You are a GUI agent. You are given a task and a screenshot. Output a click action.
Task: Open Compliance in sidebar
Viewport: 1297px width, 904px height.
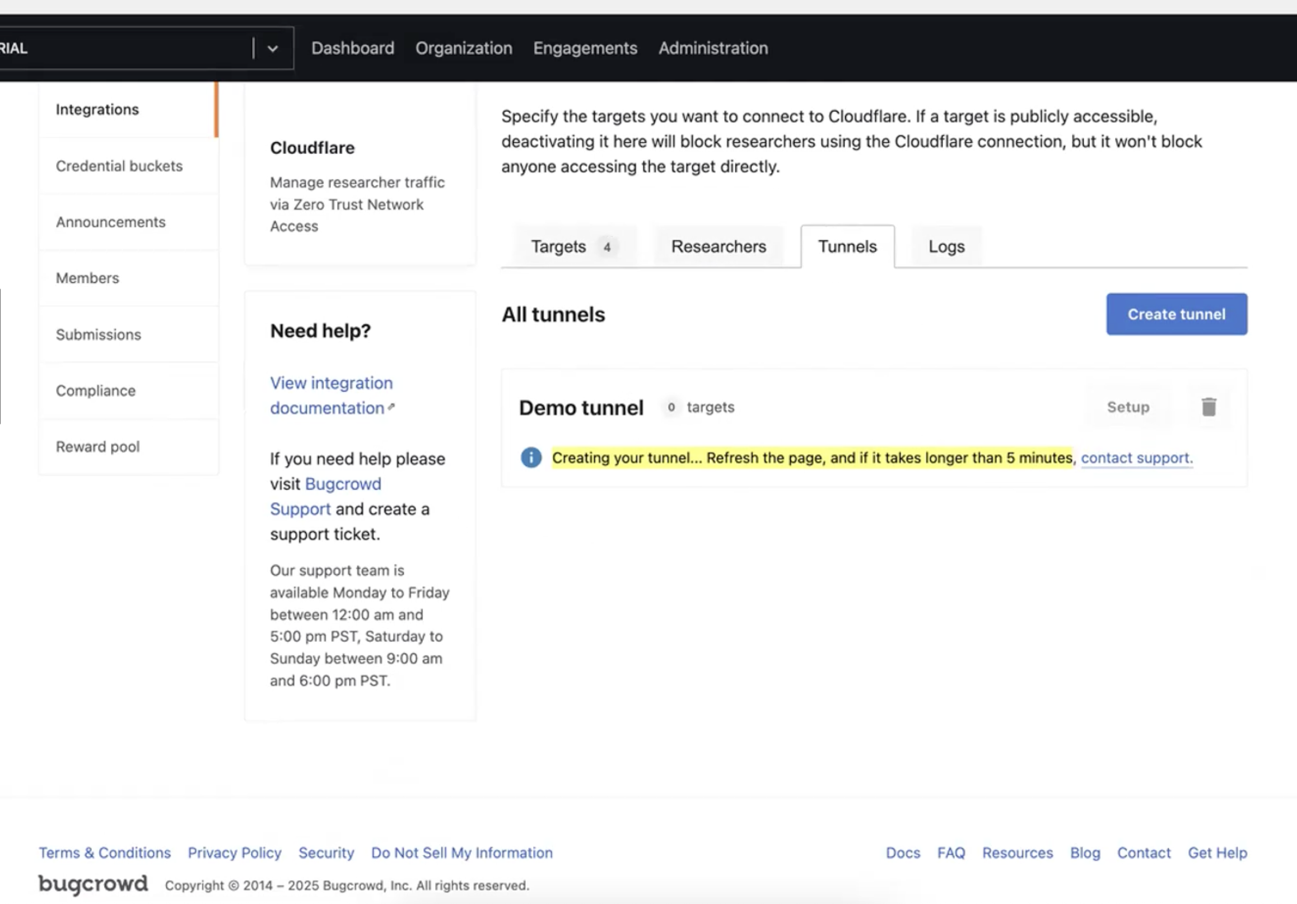tap(128, 390)
